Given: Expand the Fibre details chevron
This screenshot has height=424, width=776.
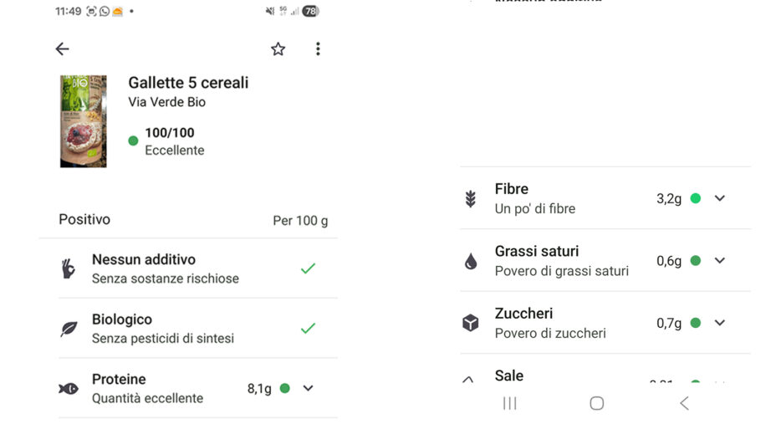Looking at the screenshot, I should (x=719, y=198).
